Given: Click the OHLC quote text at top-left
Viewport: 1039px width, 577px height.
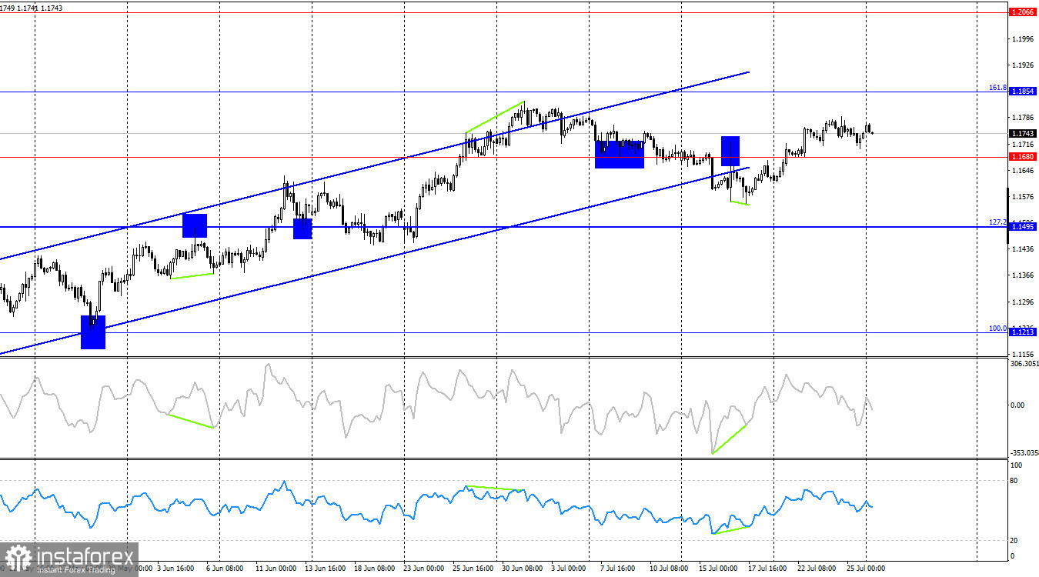Looking at the screenshot, I should (32, 8).
